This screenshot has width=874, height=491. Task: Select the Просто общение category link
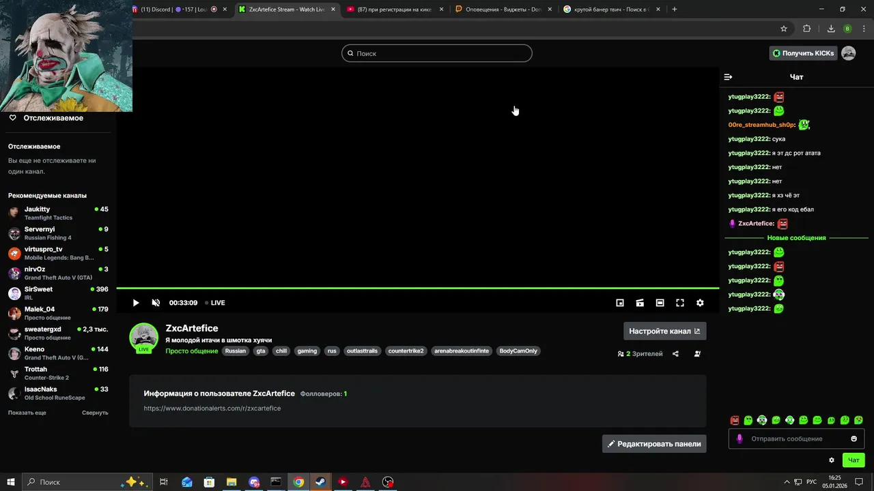(192, 351)
